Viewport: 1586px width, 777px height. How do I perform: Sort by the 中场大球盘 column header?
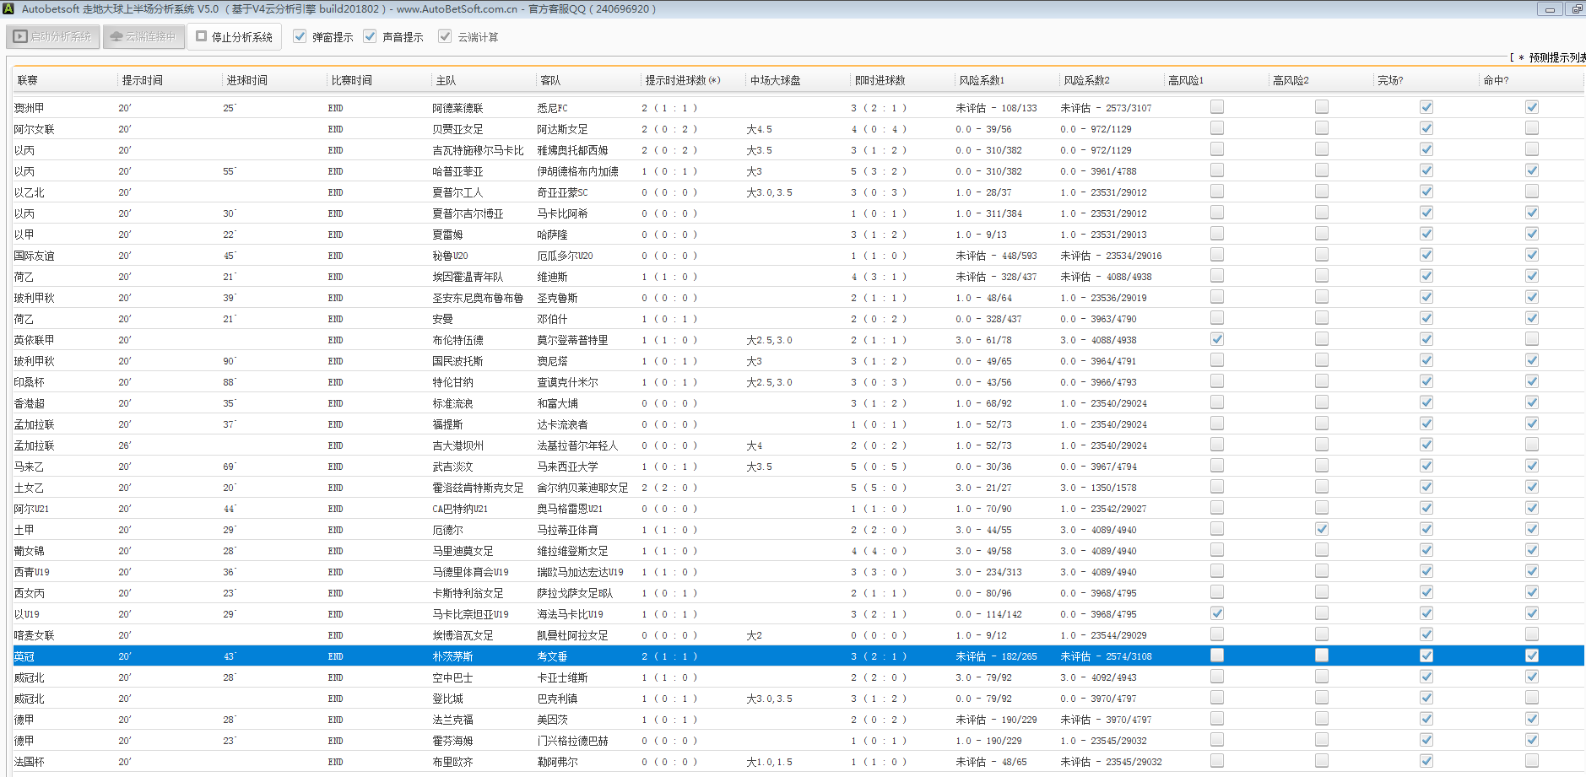[775, 81]
